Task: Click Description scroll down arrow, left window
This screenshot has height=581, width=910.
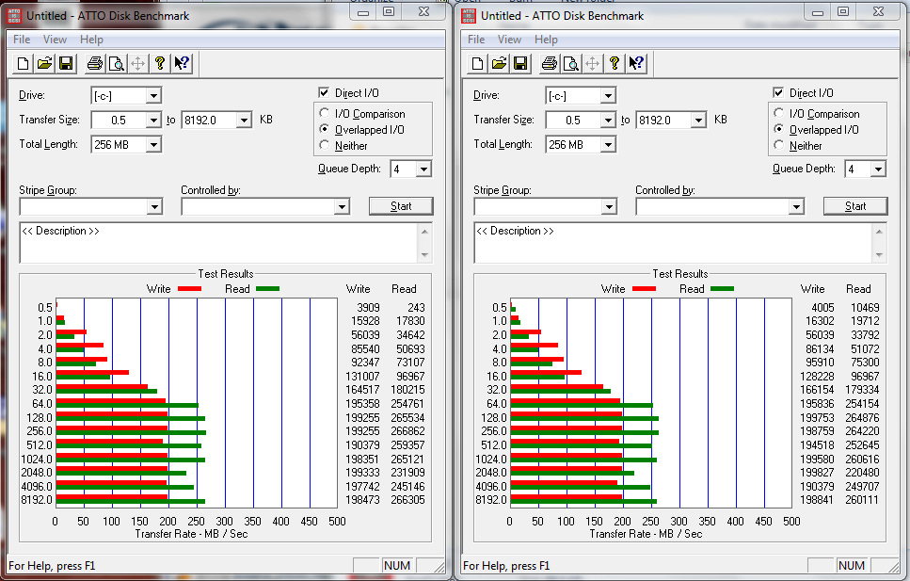Action: [x=424, y=255]
